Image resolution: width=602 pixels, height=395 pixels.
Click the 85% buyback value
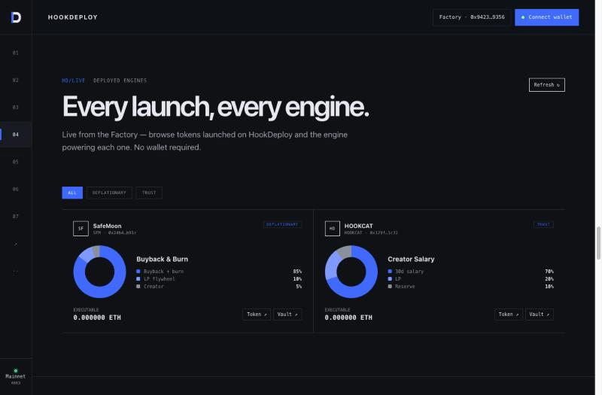[297, 272]
